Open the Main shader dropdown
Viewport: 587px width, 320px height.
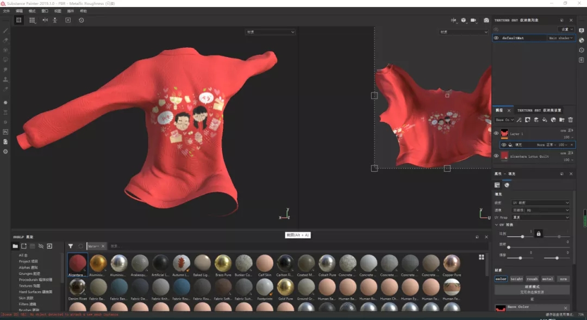pos(560,38)
